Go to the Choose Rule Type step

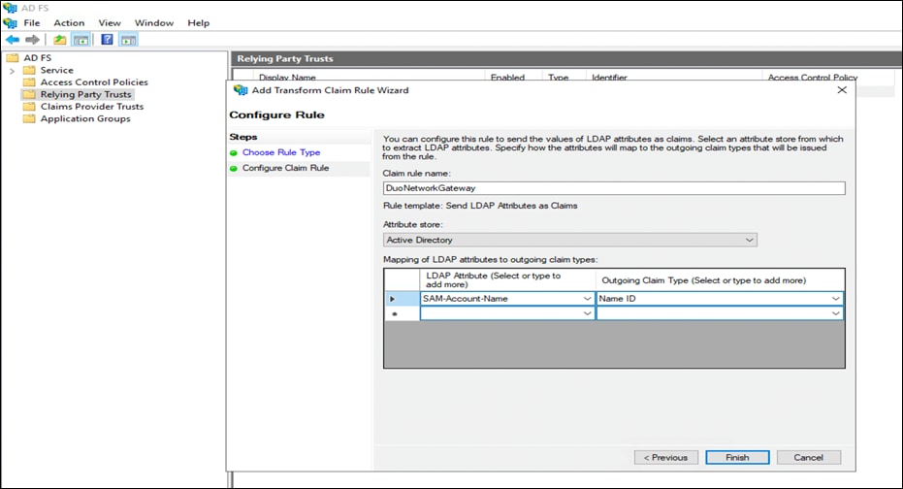pos(280,152)
